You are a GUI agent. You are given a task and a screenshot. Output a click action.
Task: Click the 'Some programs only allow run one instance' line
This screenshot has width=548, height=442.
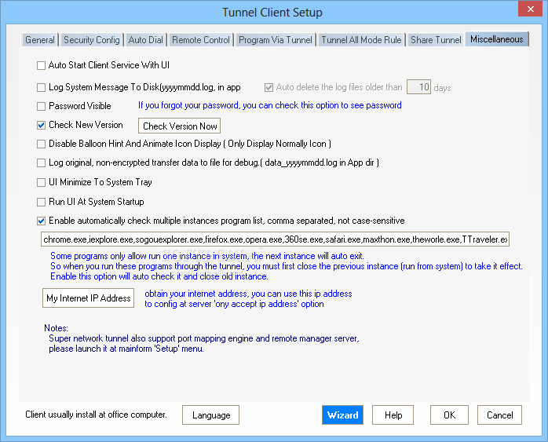pyautogui.click(x=207, y=256)
